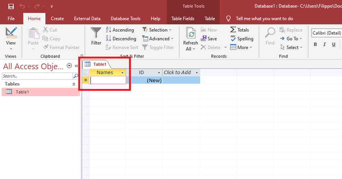Toggle Underline formatting
This screenshot has height=179, width=342.
[x=334, y=44]
